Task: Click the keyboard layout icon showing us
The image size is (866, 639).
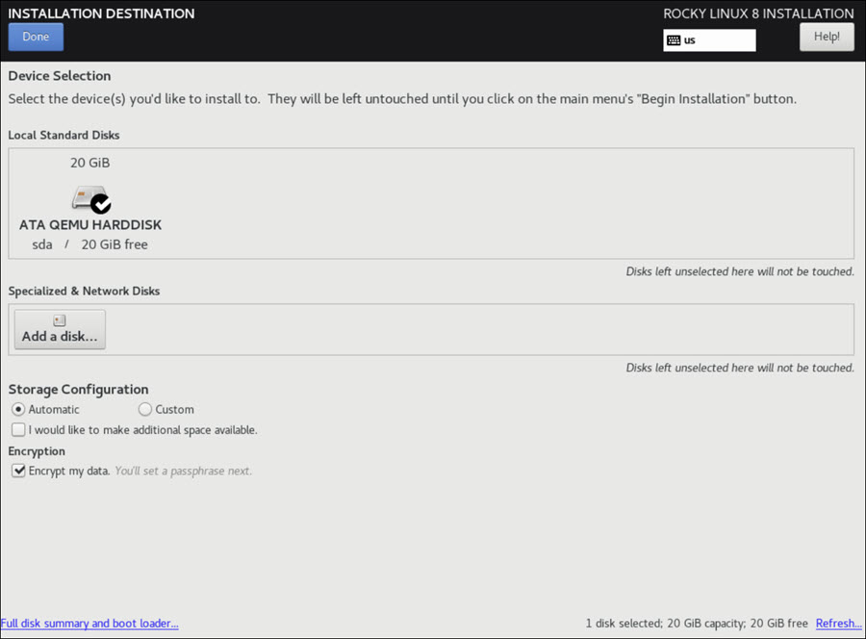Action: point(674,40)
